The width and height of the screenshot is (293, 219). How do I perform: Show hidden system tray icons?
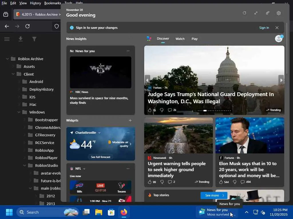coord(247,212)
